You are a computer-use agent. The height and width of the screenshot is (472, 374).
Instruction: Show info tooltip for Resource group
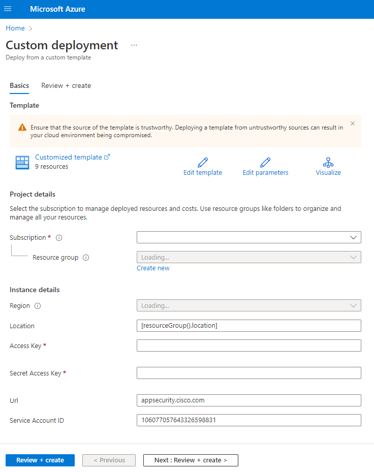(86, 258)
